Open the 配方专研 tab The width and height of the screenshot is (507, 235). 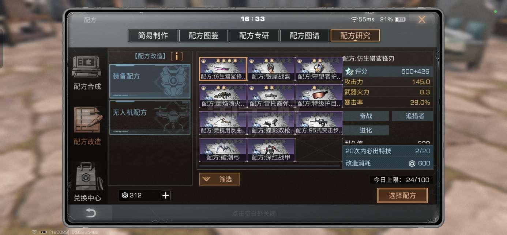click(x=254, y=35)
